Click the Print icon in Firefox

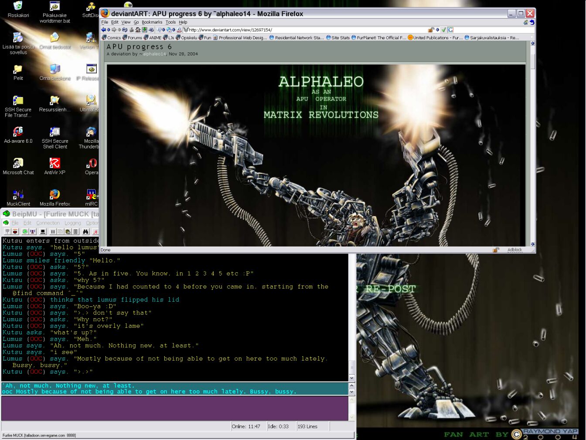151,30
